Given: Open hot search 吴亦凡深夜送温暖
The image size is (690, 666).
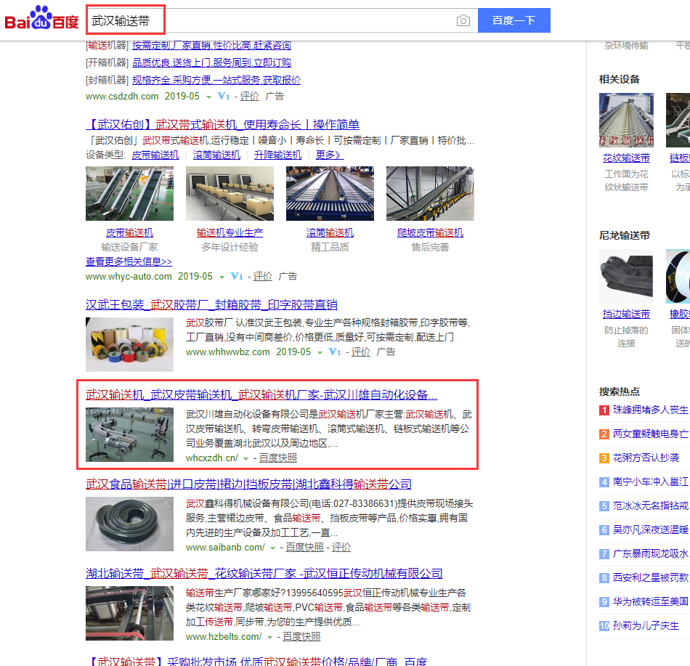Looking at the screenshot, I should click(x=650, y=529).
